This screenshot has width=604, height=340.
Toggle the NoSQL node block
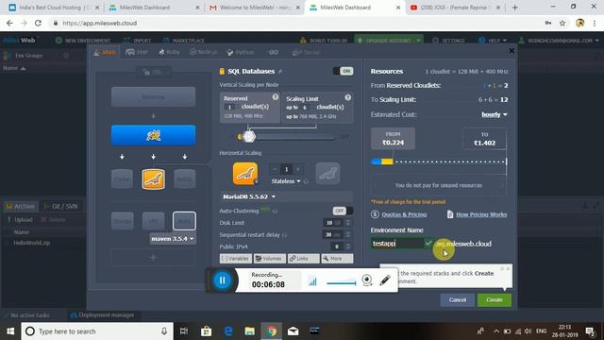click(185, 179)
